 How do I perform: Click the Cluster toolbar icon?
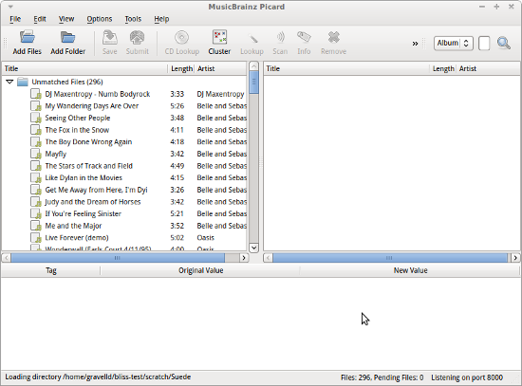(219, 37)
